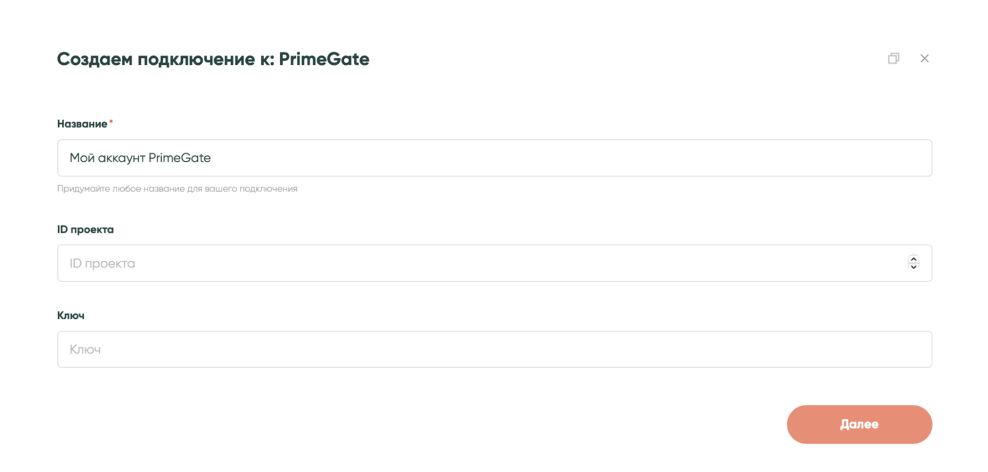Image resolution: width=988 pixels, height=472 pixels.
Task: Click the hint text under Название
Action: coord(177,189)
